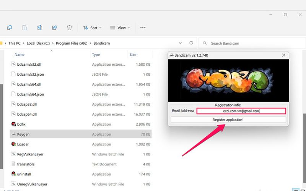Expand the chevron after This PC

(24, 43)
